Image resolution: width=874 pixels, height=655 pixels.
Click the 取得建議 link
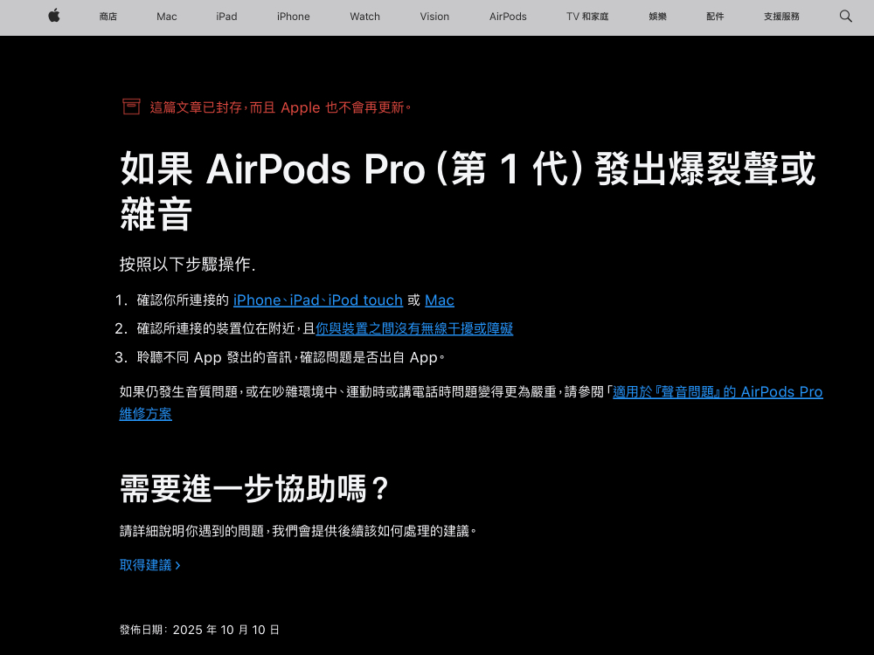(149, 565)
